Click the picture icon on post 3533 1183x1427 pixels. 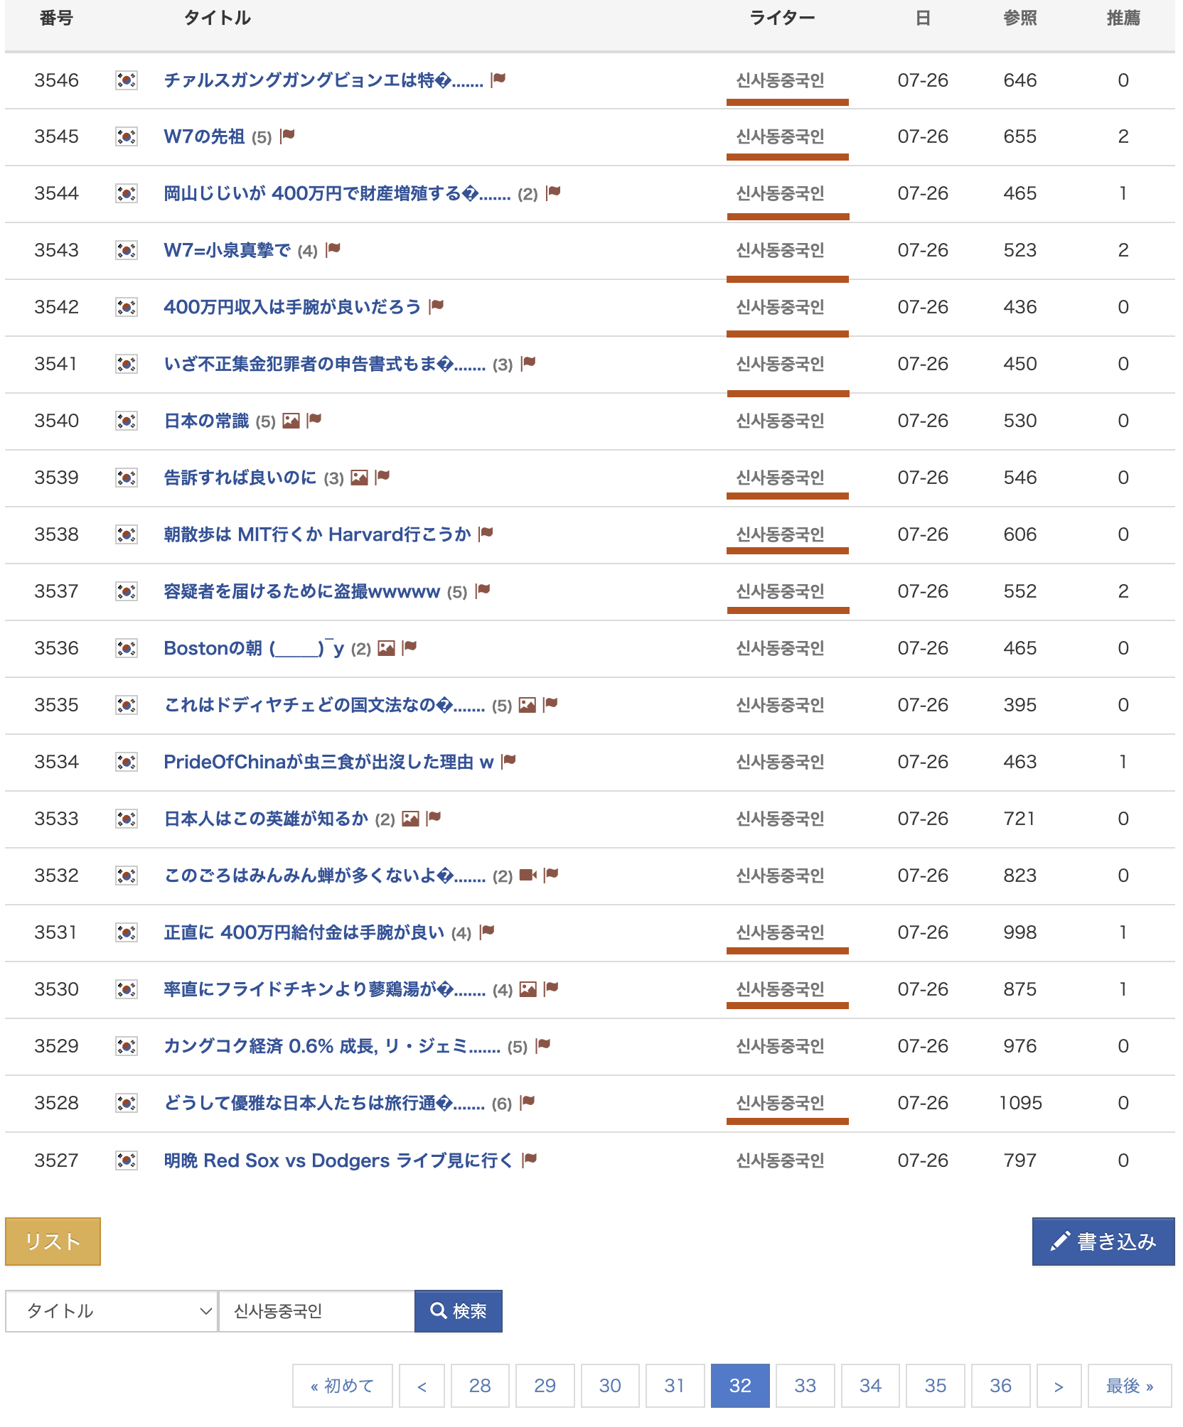(x=410, y=819)
